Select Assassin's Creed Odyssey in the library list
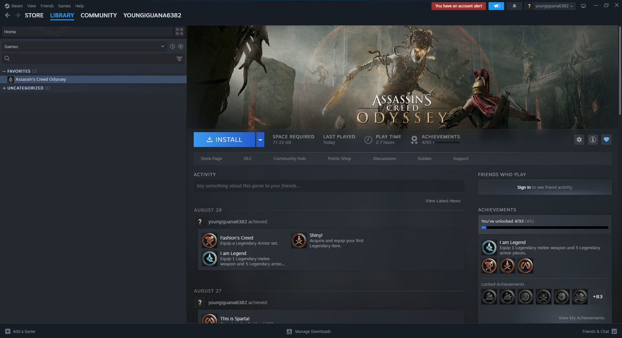This screenshot has height=338, width=622. tap(93, 79)
